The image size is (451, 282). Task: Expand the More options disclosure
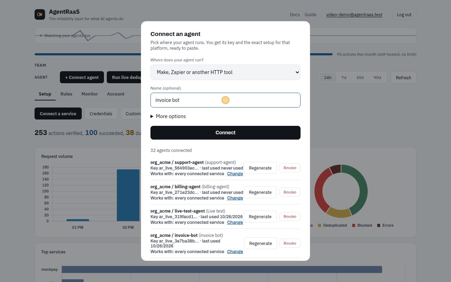click(x=168, y=116)
